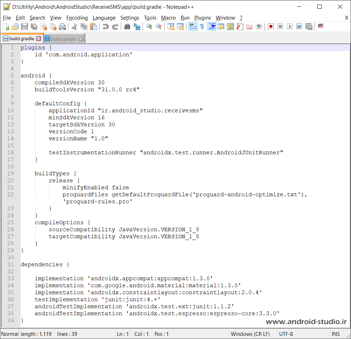Run spell check with the ABC icon

[x=320, y=26]
